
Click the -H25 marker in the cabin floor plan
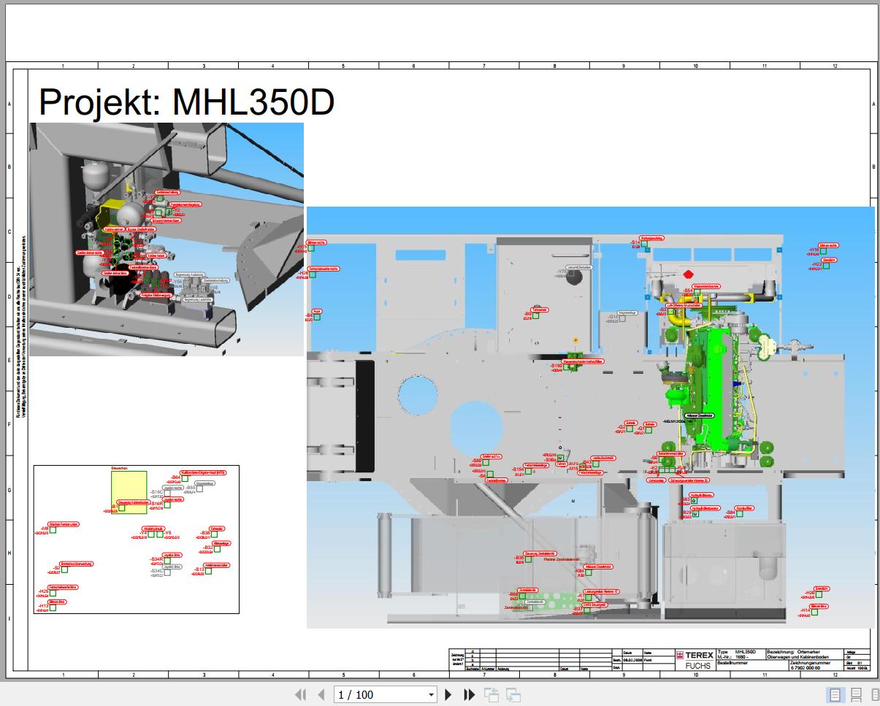tap(53, 593)
